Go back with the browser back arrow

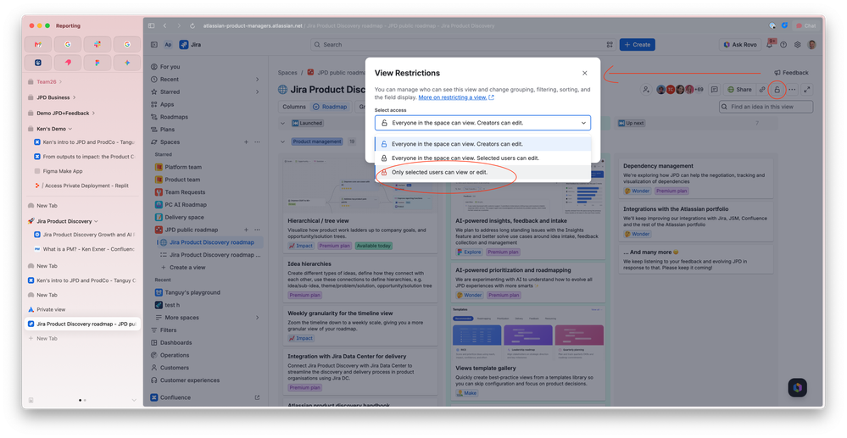pyautogui.click(x=164, y=26)
